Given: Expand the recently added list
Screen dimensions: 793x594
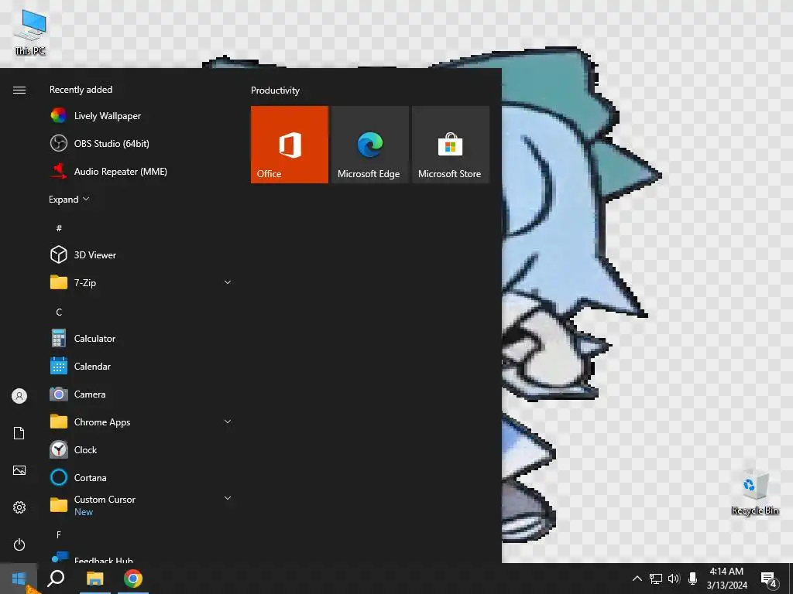Looking at the screenshot, I should click(x=69, y=199).
